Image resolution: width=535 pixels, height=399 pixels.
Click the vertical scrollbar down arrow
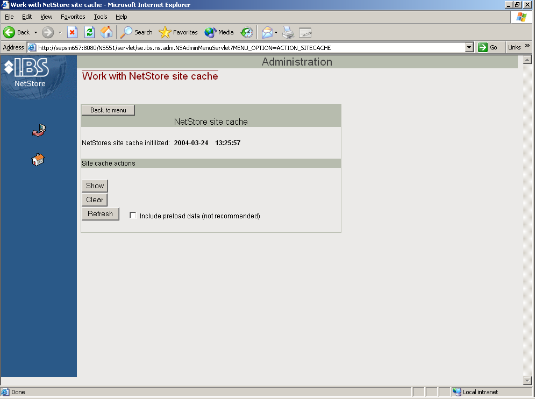coord(527,381)
